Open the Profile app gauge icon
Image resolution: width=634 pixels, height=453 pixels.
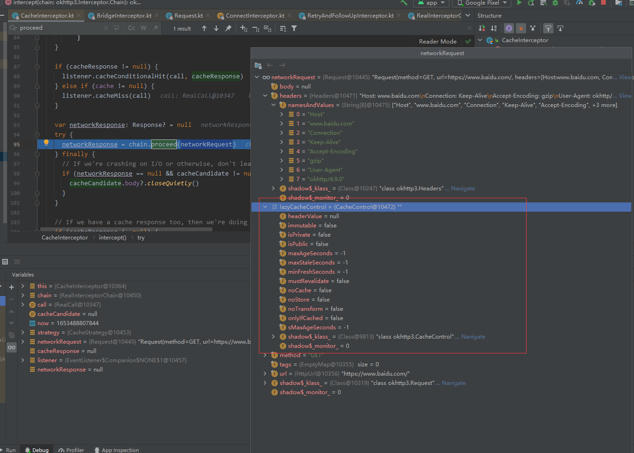pos(579,3)
